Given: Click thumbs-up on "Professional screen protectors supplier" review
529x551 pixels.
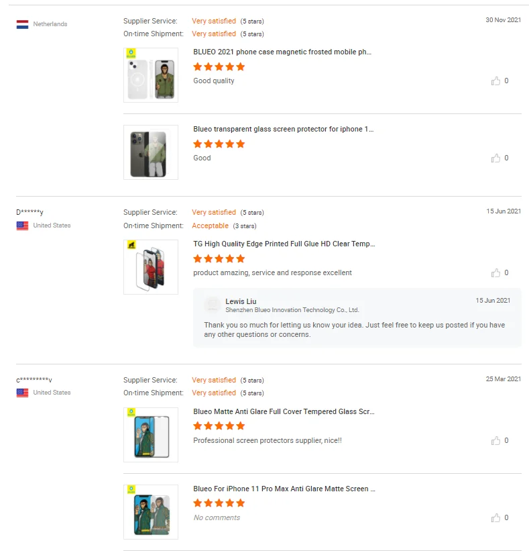Looking at the screenshot, I should tap(495, 441).
